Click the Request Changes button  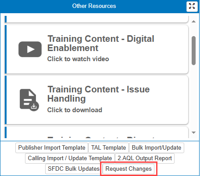pos(129,169)
